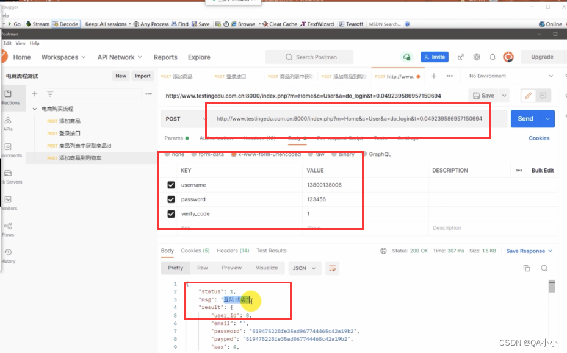The image size is (567, 353).
Task: Click the plus icon to create collection
Action: [35, 94]
